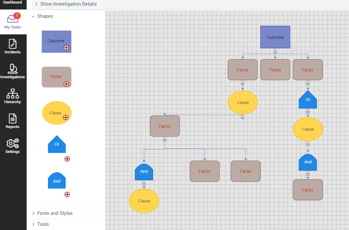Image resolution: width=349 pixels, height=230 pixels.
Task: Expand the Tools panel
Action: click(x=41, y=224)
